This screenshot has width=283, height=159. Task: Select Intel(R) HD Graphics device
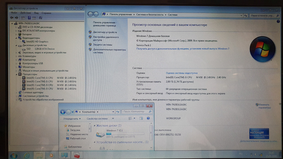click(37, 42)
